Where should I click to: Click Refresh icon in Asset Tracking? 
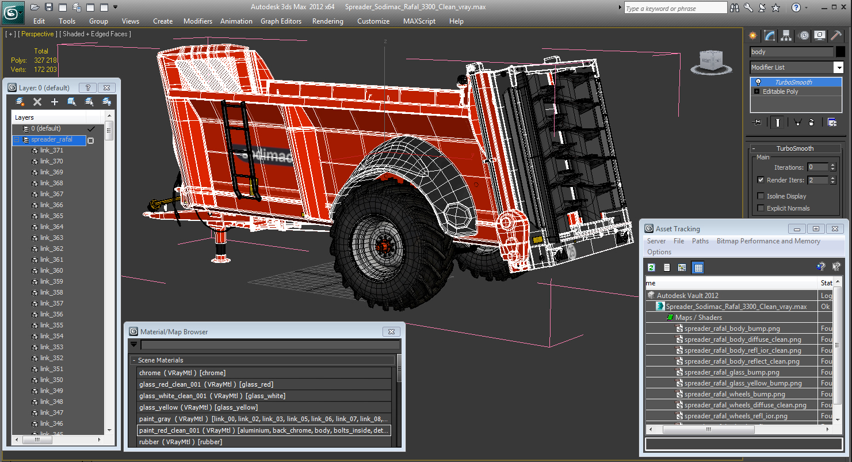coord(652,268)
